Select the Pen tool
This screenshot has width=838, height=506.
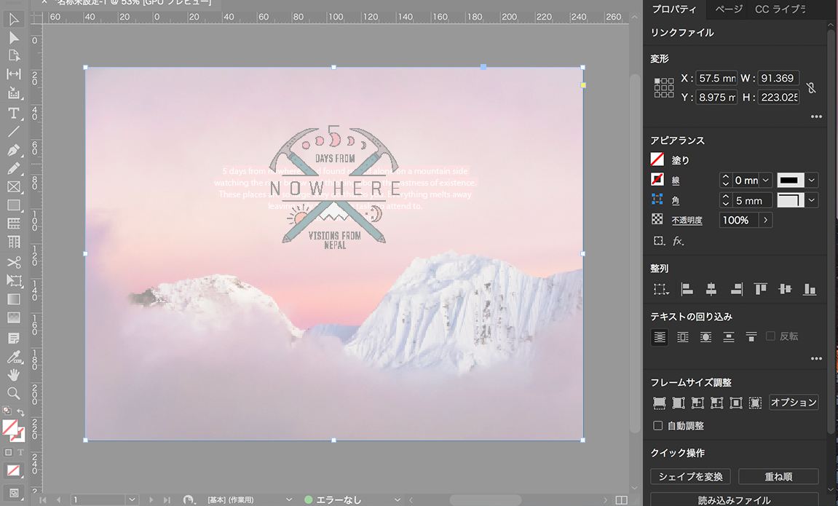(x=13, y=150)
